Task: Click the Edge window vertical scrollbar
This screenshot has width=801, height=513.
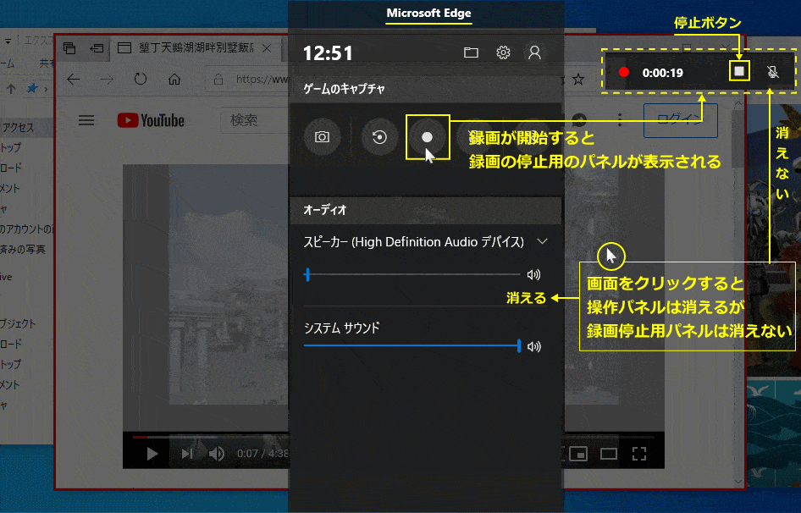Action: click(738, 291)
